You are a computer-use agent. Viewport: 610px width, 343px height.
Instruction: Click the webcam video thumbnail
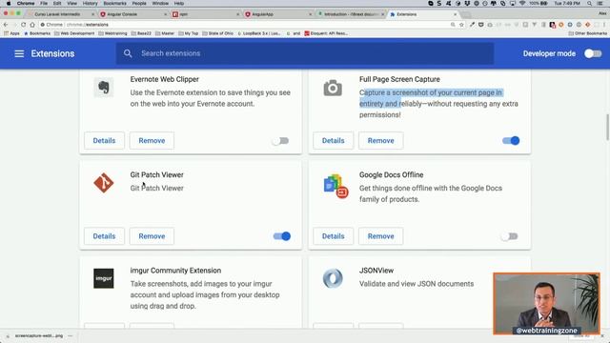pos(546,304)
